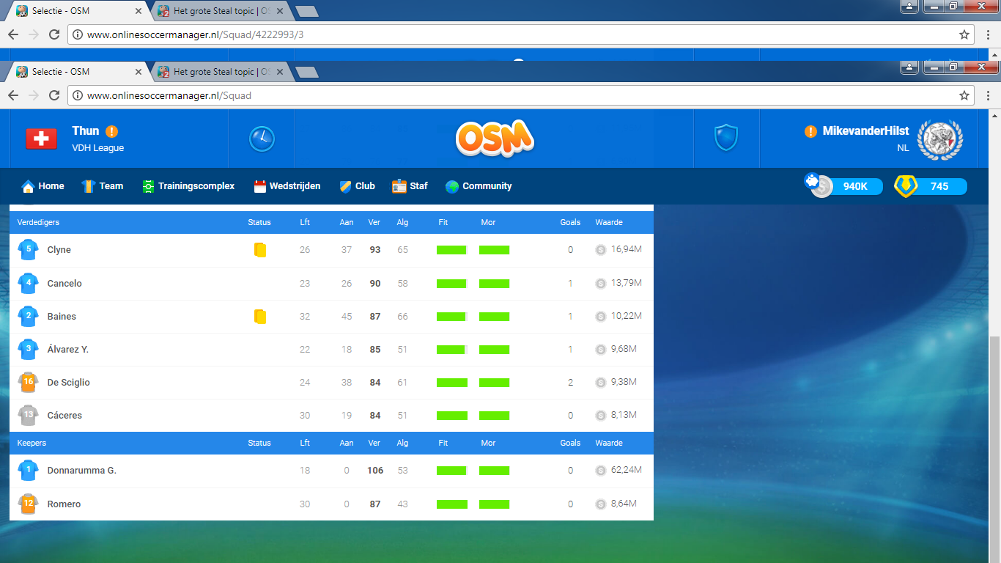This screenshot has width=1001, height=563.
Task: Close front window's Selectie - OSM tab
Action: coord(138,72)
